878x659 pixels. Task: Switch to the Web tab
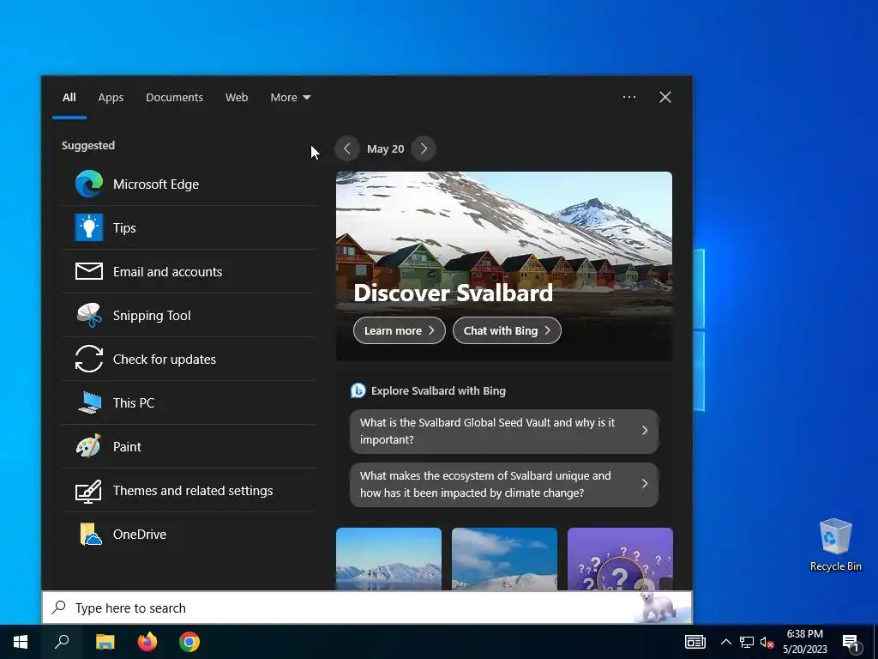[237, 97]
